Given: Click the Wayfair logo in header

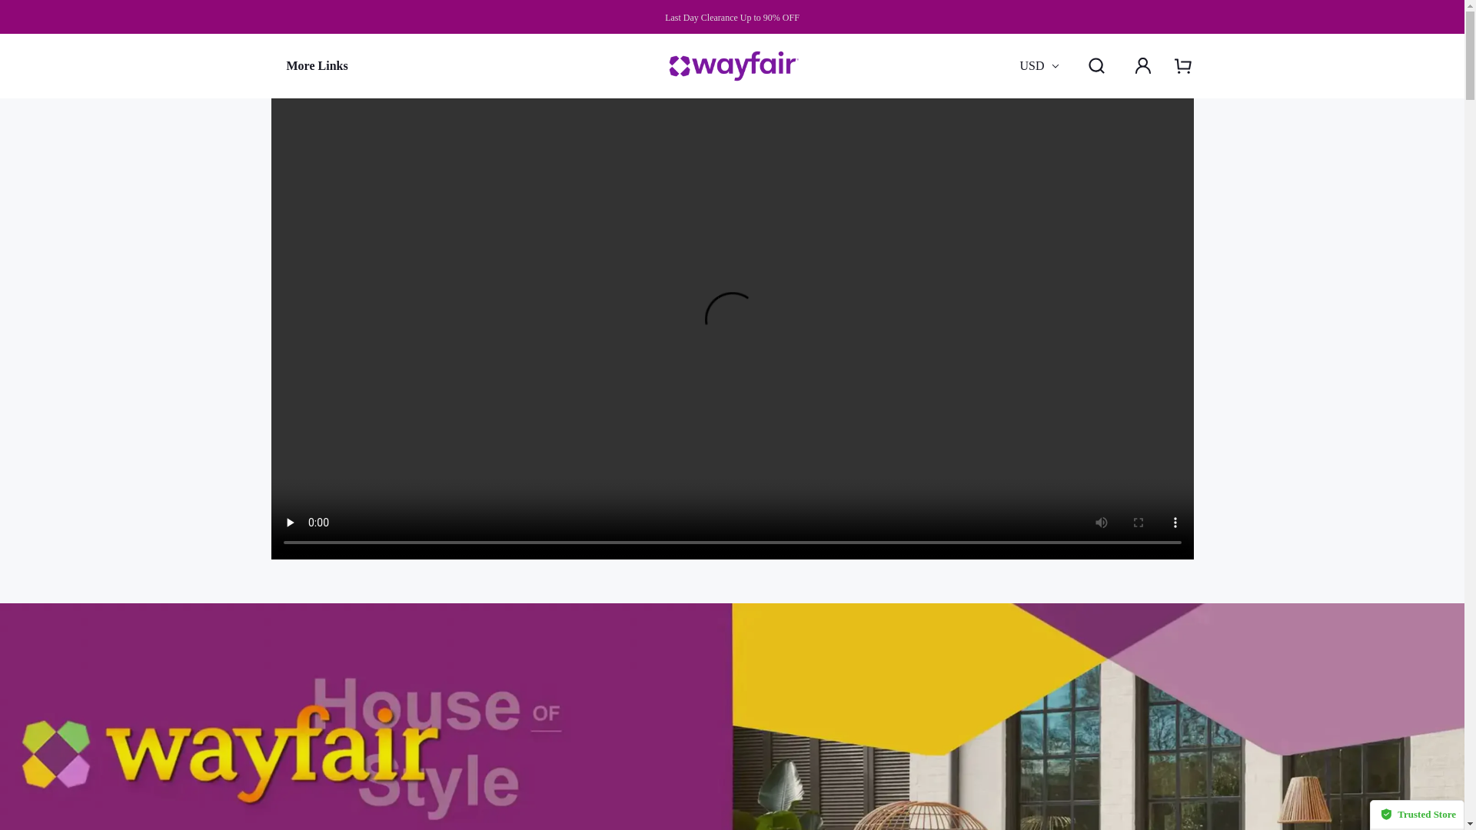Looking at the screenshot, I should 733,66.
